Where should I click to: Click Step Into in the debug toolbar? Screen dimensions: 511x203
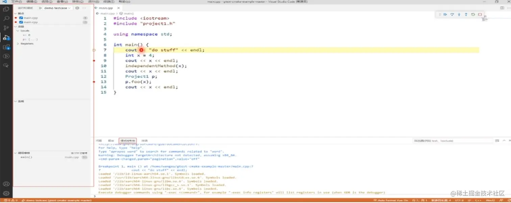[459, 14]
